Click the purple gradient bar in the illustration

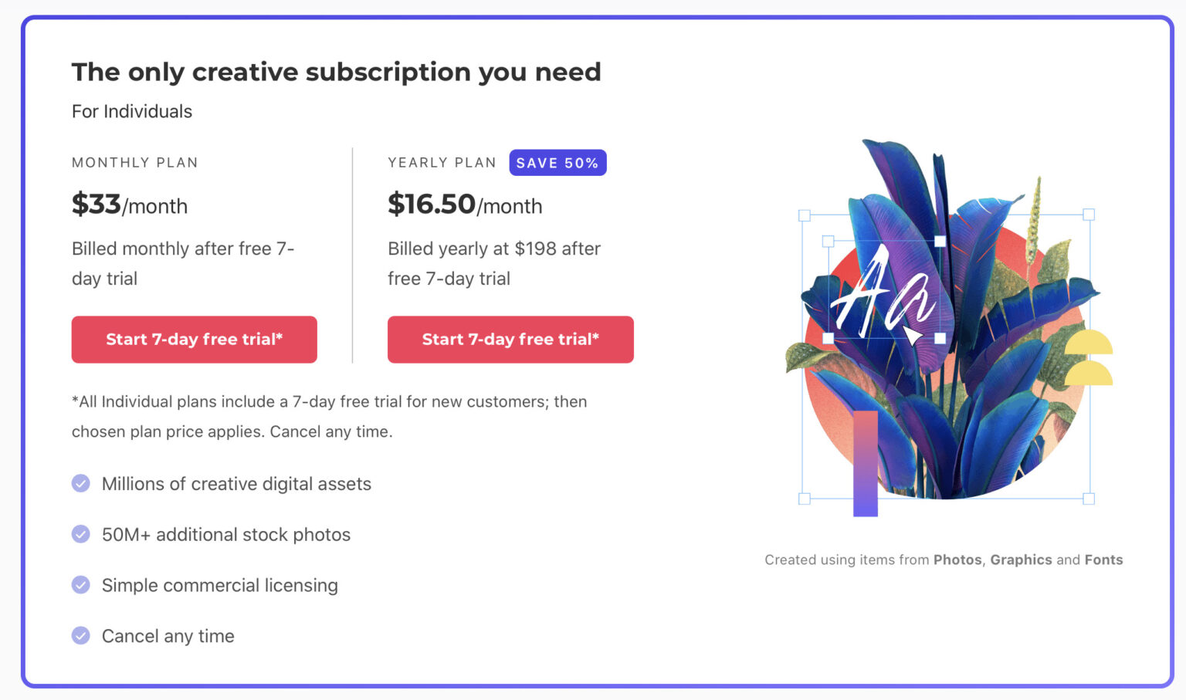(865, 463)
